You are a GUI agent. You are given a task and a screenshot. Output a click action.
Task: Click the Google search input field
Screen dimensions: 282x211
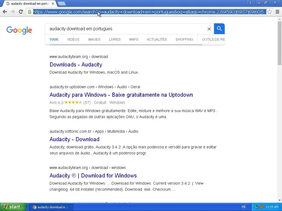(x=126, y=29)
